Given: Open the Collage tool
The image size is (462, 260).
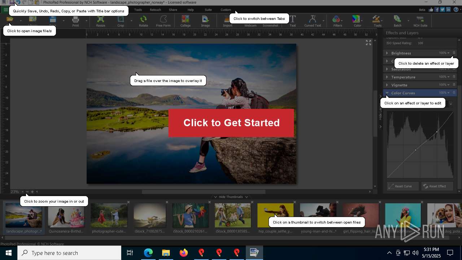Looking at the screenshot, I should coord(186,21).
